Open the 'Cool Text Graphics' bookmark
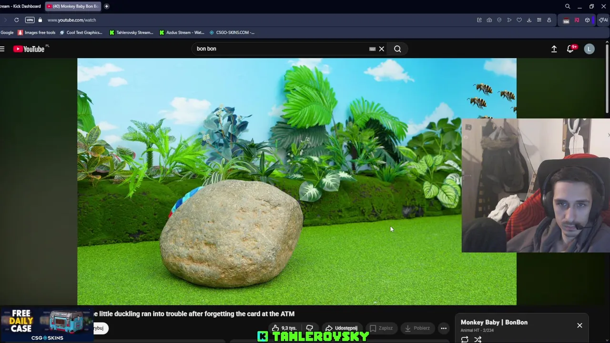 81,32
